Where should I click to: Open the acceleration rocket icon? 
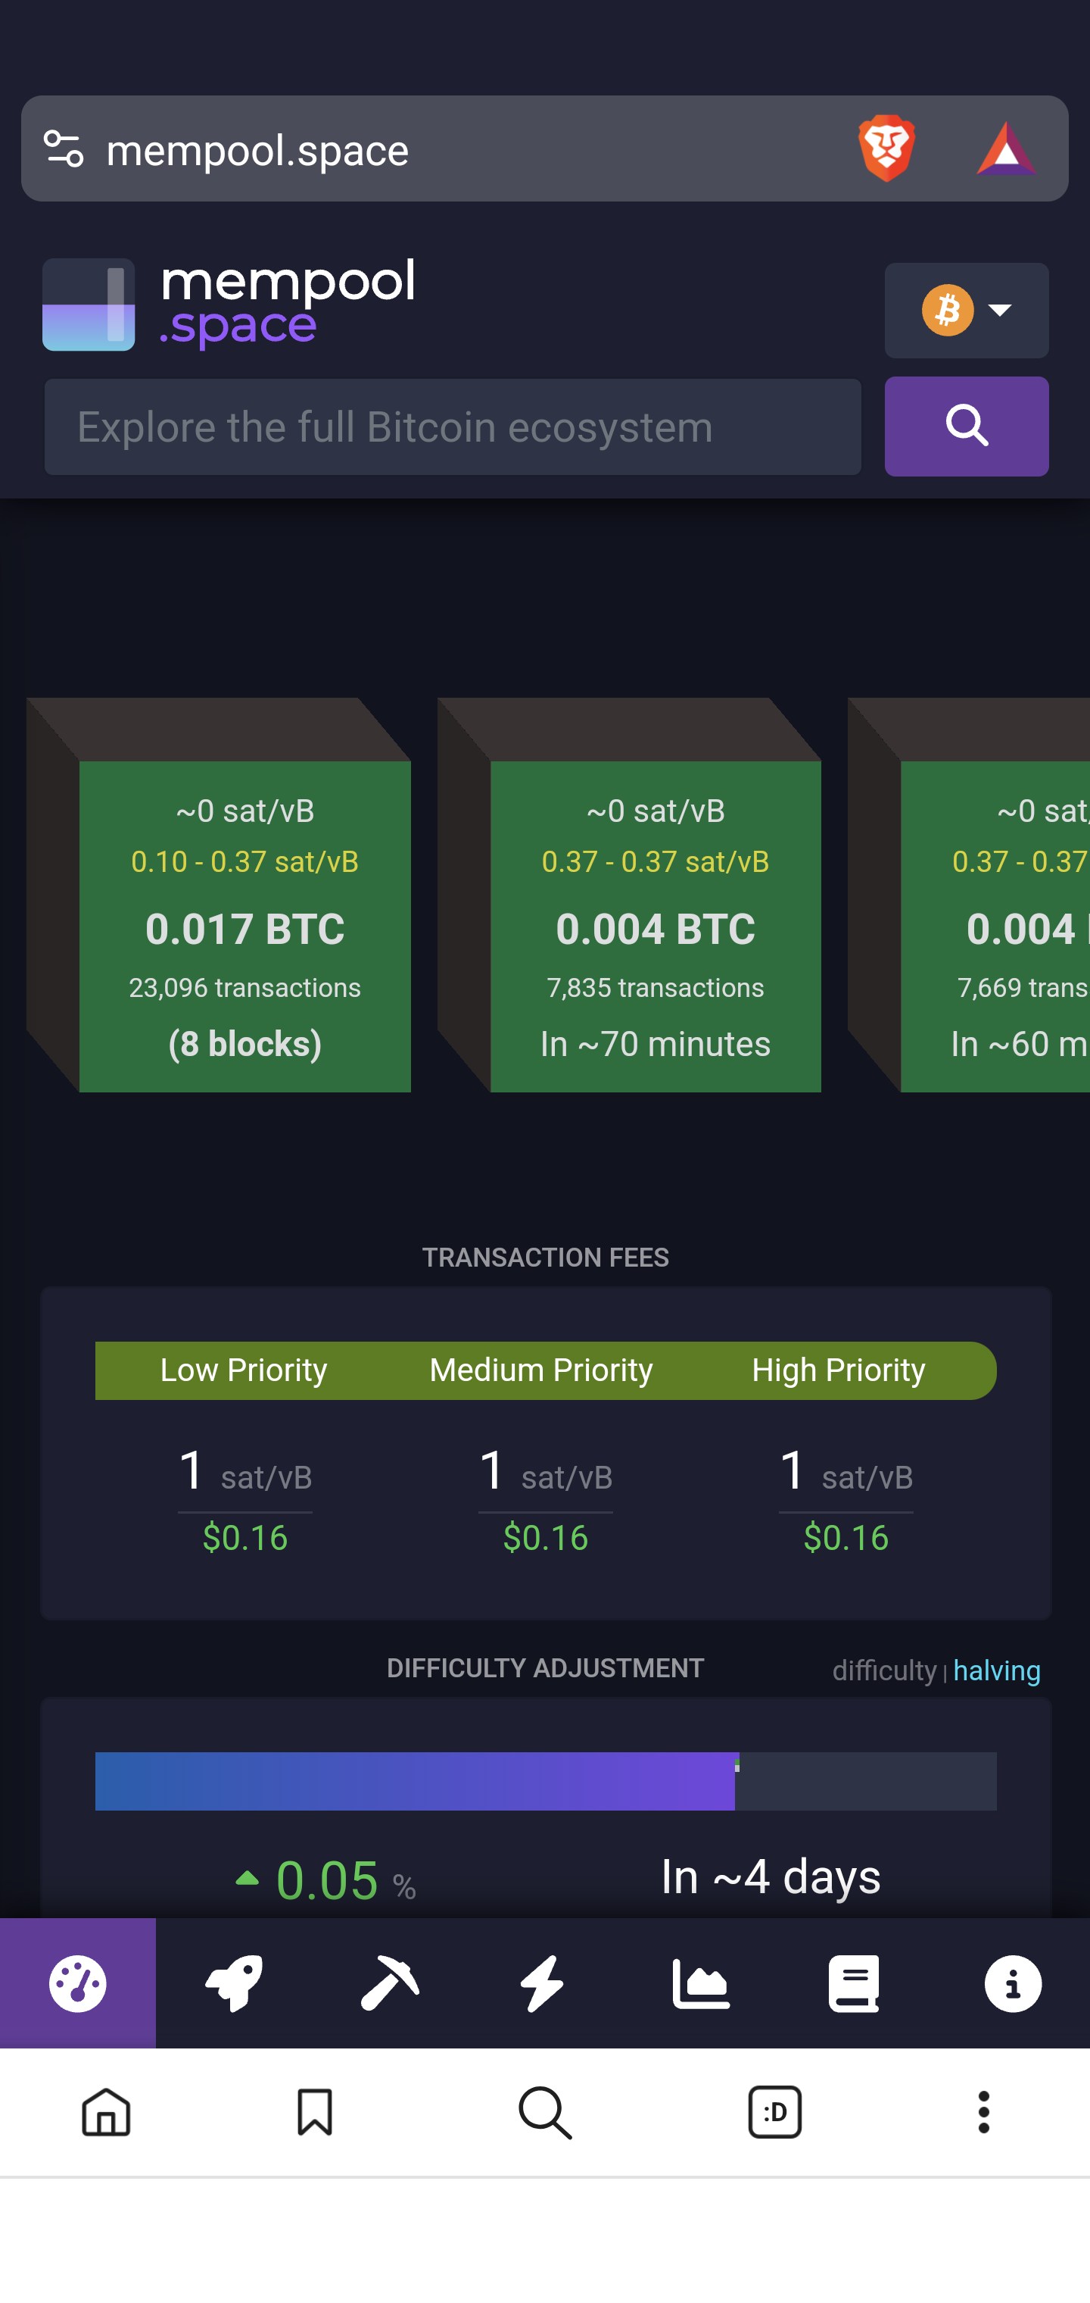pos(234,1983)
